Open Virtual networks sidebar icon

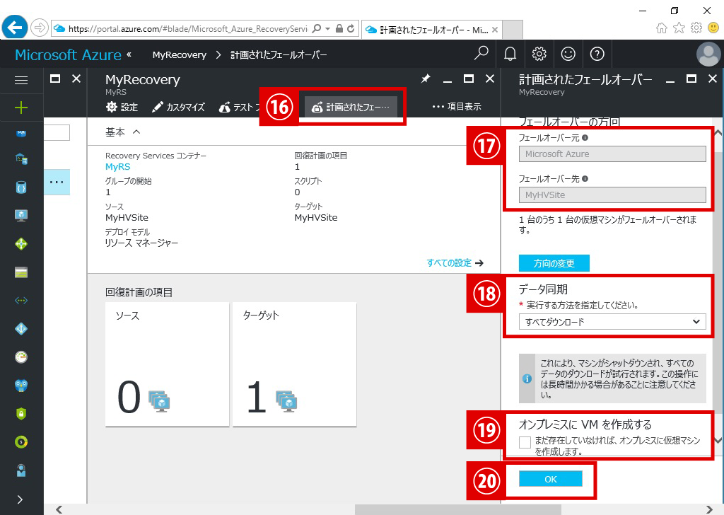click(21, 301)
